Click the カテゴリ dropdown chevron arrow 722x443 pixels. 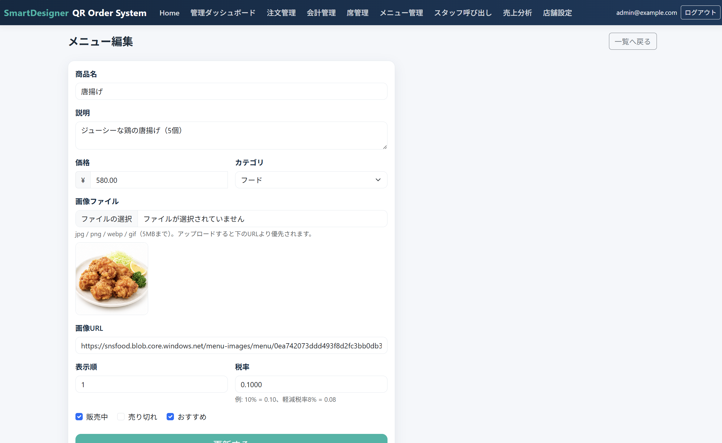click(378, 180)
